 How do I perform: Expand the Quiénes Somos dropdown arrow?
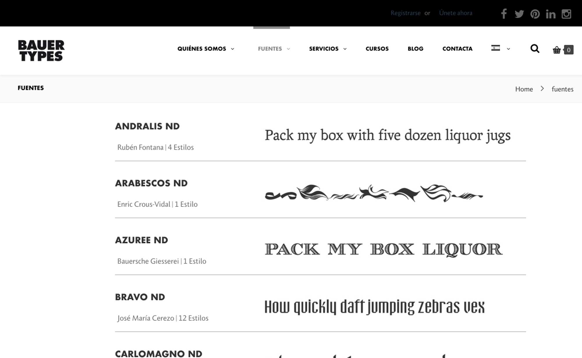(x=233, y=49)
